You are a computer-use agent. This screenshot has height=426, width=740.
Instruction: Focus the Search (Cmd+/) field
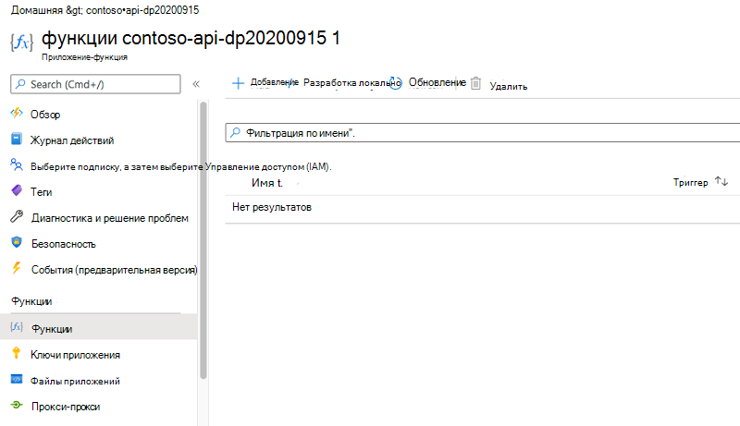(95, 84)
